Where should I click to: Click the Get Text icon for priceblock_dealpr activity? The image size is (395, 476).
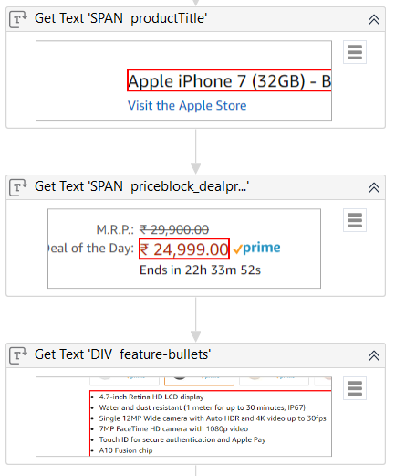pos(18,187)
